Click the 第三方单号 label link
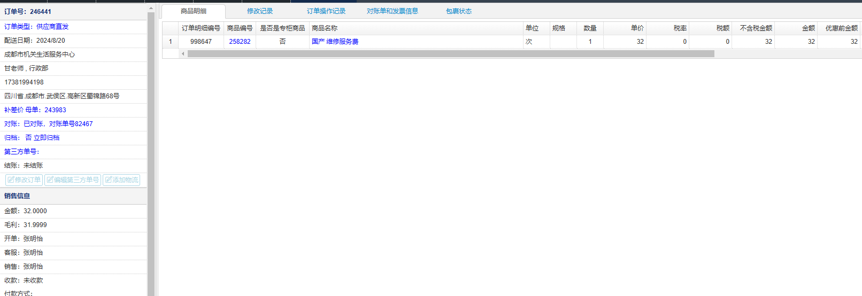862x296 pixels. [x=22, y=152]
